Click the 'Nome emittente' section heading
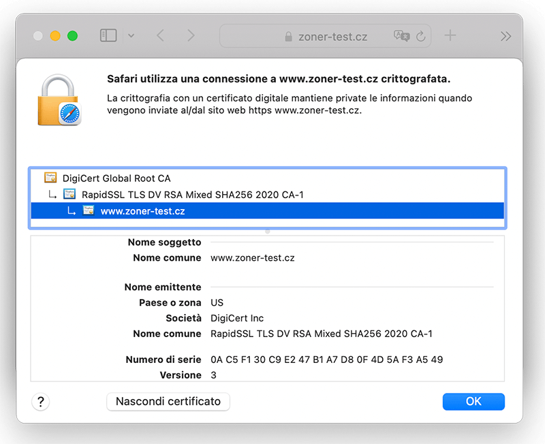545x444 pixels. [x=163, y=287]
